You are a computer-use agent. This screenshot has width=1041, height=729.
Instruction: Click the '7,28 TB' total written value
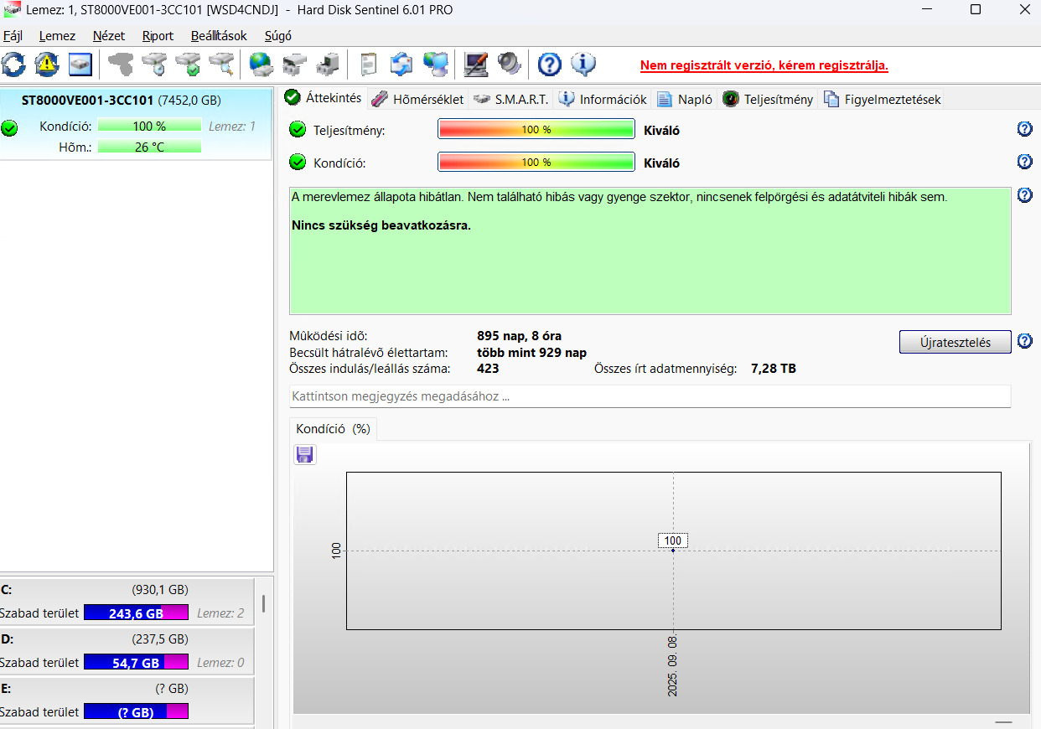point(774,368)
